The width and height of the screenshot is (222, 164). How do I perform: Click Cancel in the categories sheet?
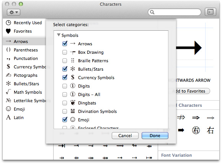coord(125,136)
